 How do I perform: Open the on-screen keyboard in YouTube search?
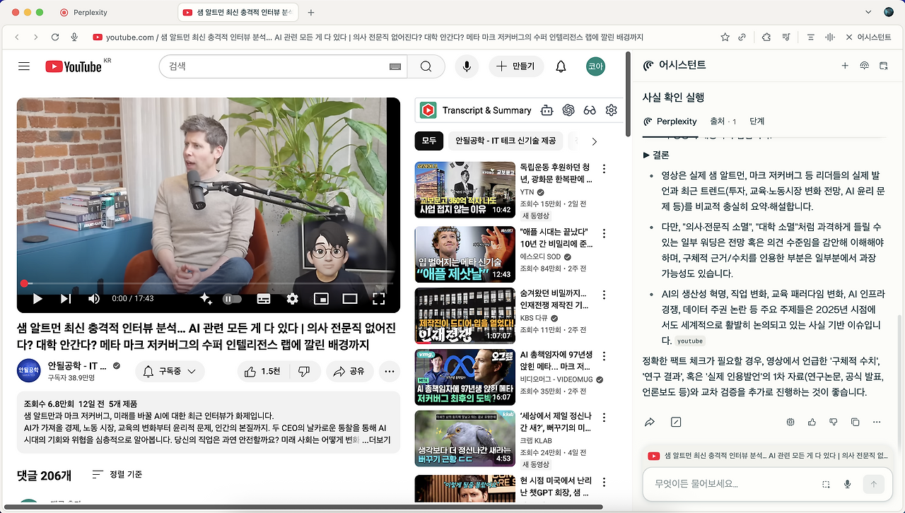point(395,66)
